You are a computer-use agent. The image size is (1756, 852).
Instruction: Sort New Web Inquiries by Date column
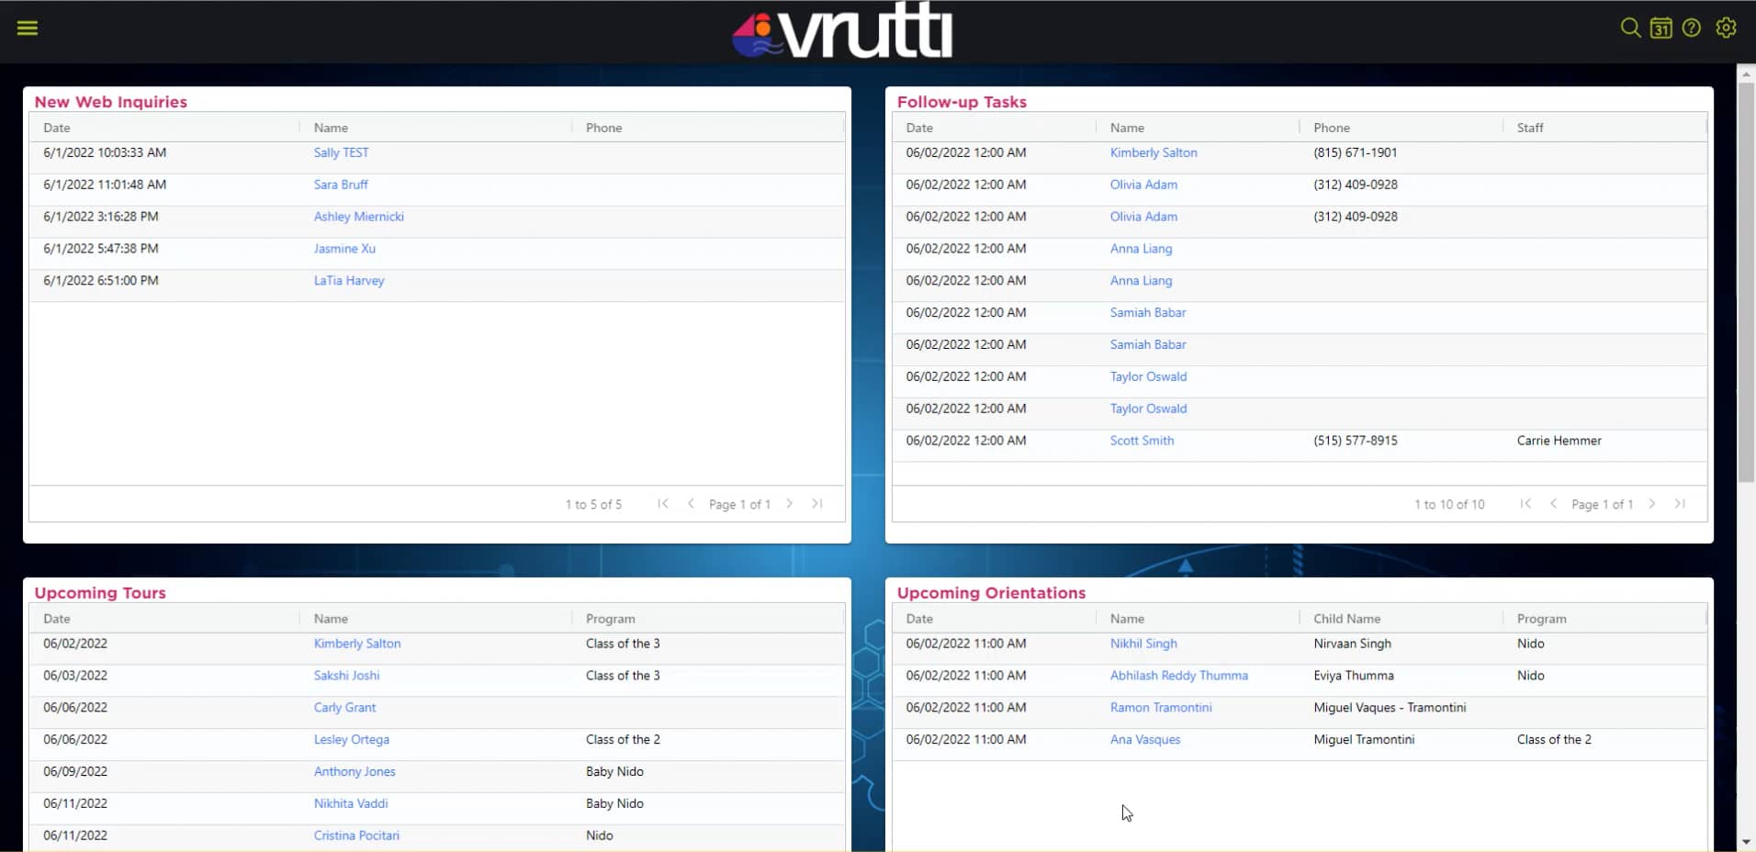57,127
